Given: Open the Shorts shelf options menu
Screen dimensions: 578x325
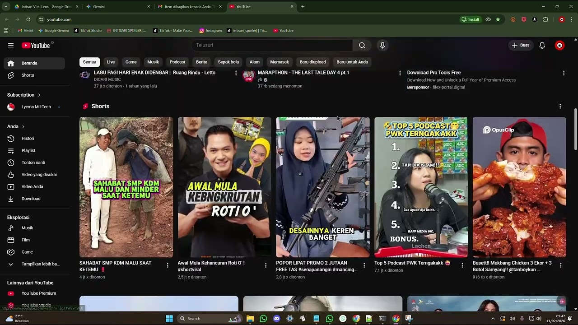Looking at the screenshot, I should tap(560, 107).
